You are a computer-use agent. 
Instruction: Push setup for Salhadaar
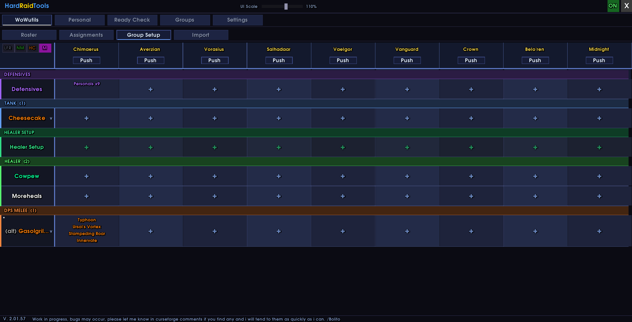279,60
